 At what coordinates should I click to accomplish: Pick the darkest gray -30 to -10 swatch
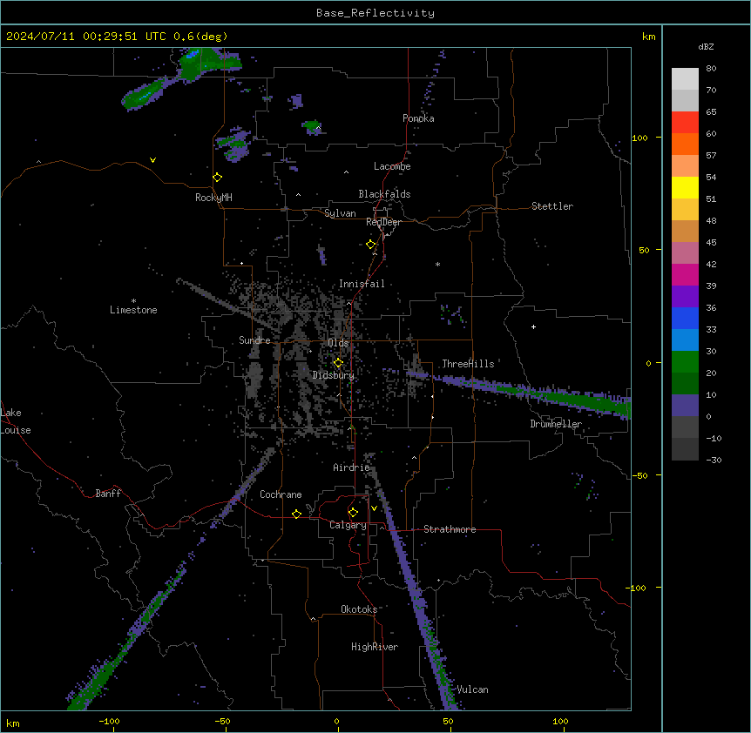685,449
